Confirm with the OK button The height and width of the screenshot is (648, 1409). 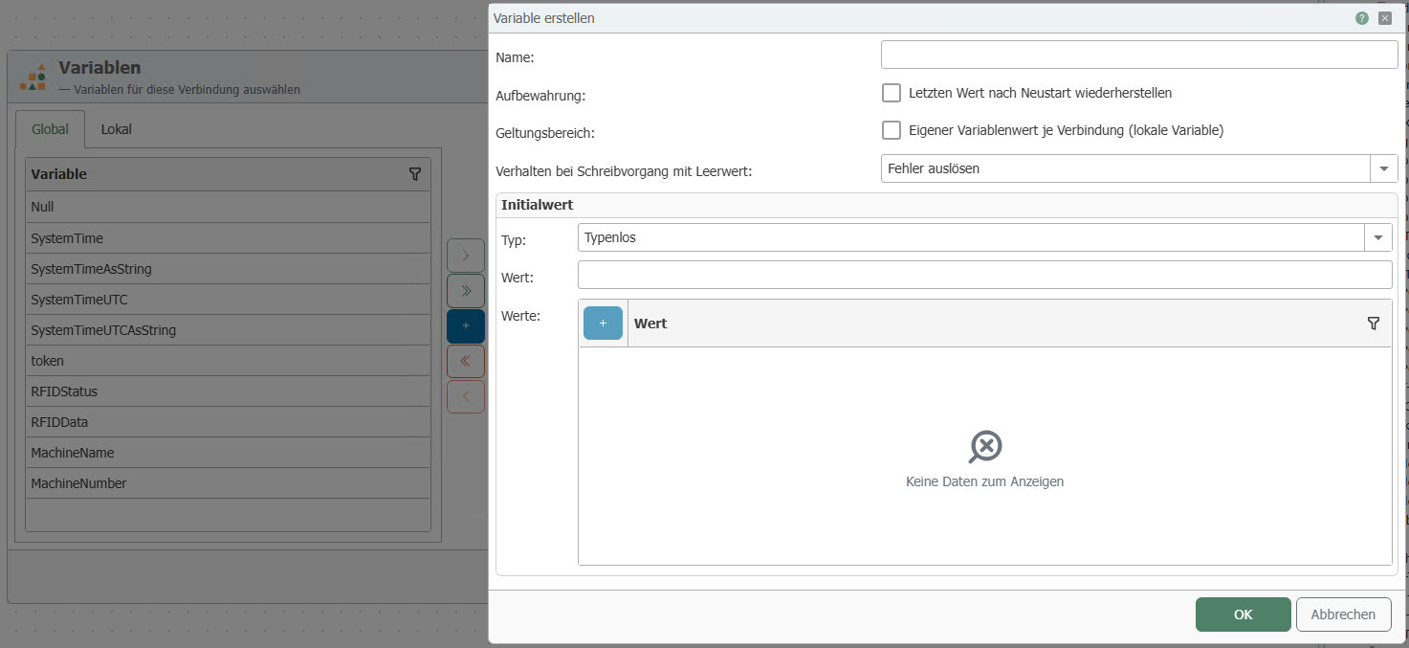[1243, 614]
